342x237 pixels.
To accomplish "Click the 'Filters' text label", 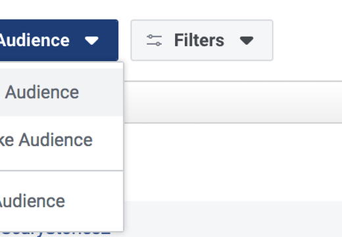I will coord(199,40).
